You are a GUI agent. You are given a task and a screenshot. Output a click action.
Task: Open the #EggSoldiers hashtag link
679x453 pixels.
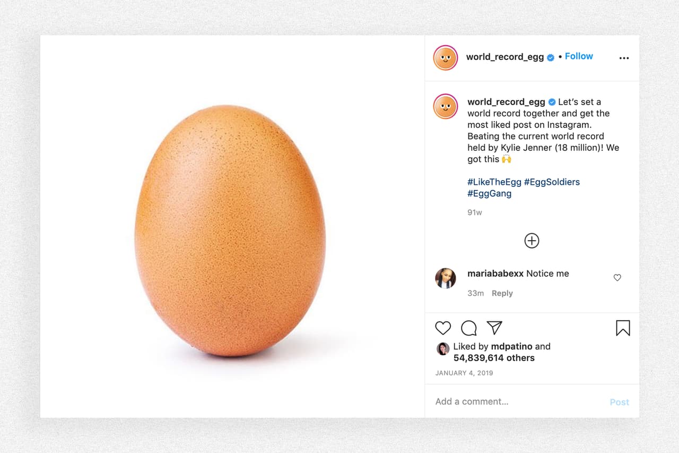pos(552,182)
